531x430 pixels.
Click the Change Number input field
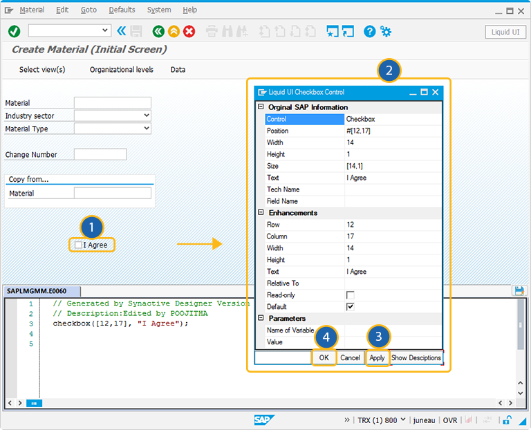click(x=100, y=154)
